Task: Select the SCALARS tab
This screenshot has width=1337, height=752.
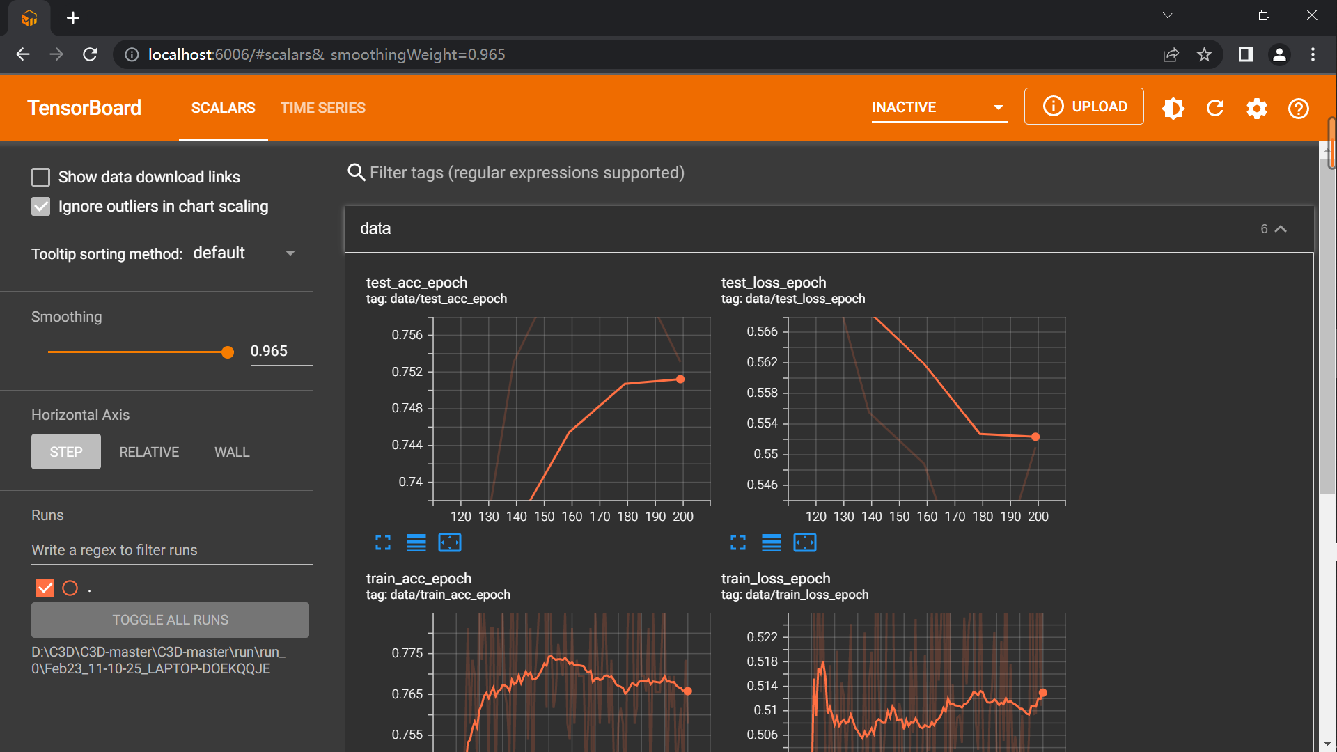Action: 222,107
